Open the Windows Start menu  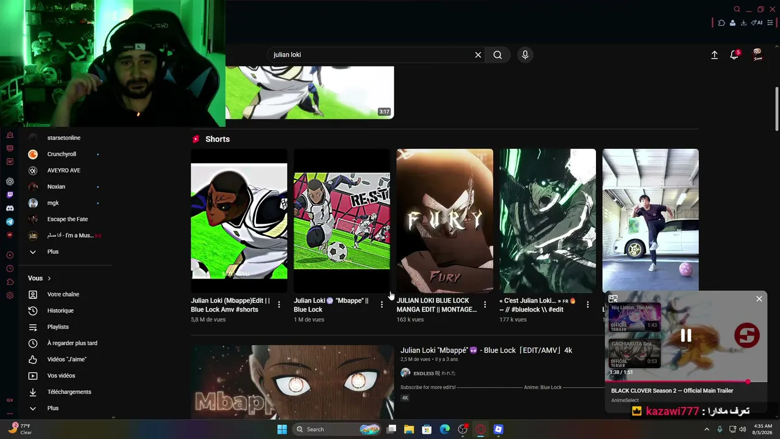coord(282,429)
